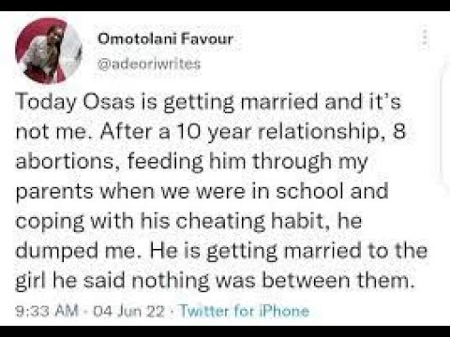Open the tweet's three-dot more options menu
This screenshot has height=337, width=450.
[424, 37]
